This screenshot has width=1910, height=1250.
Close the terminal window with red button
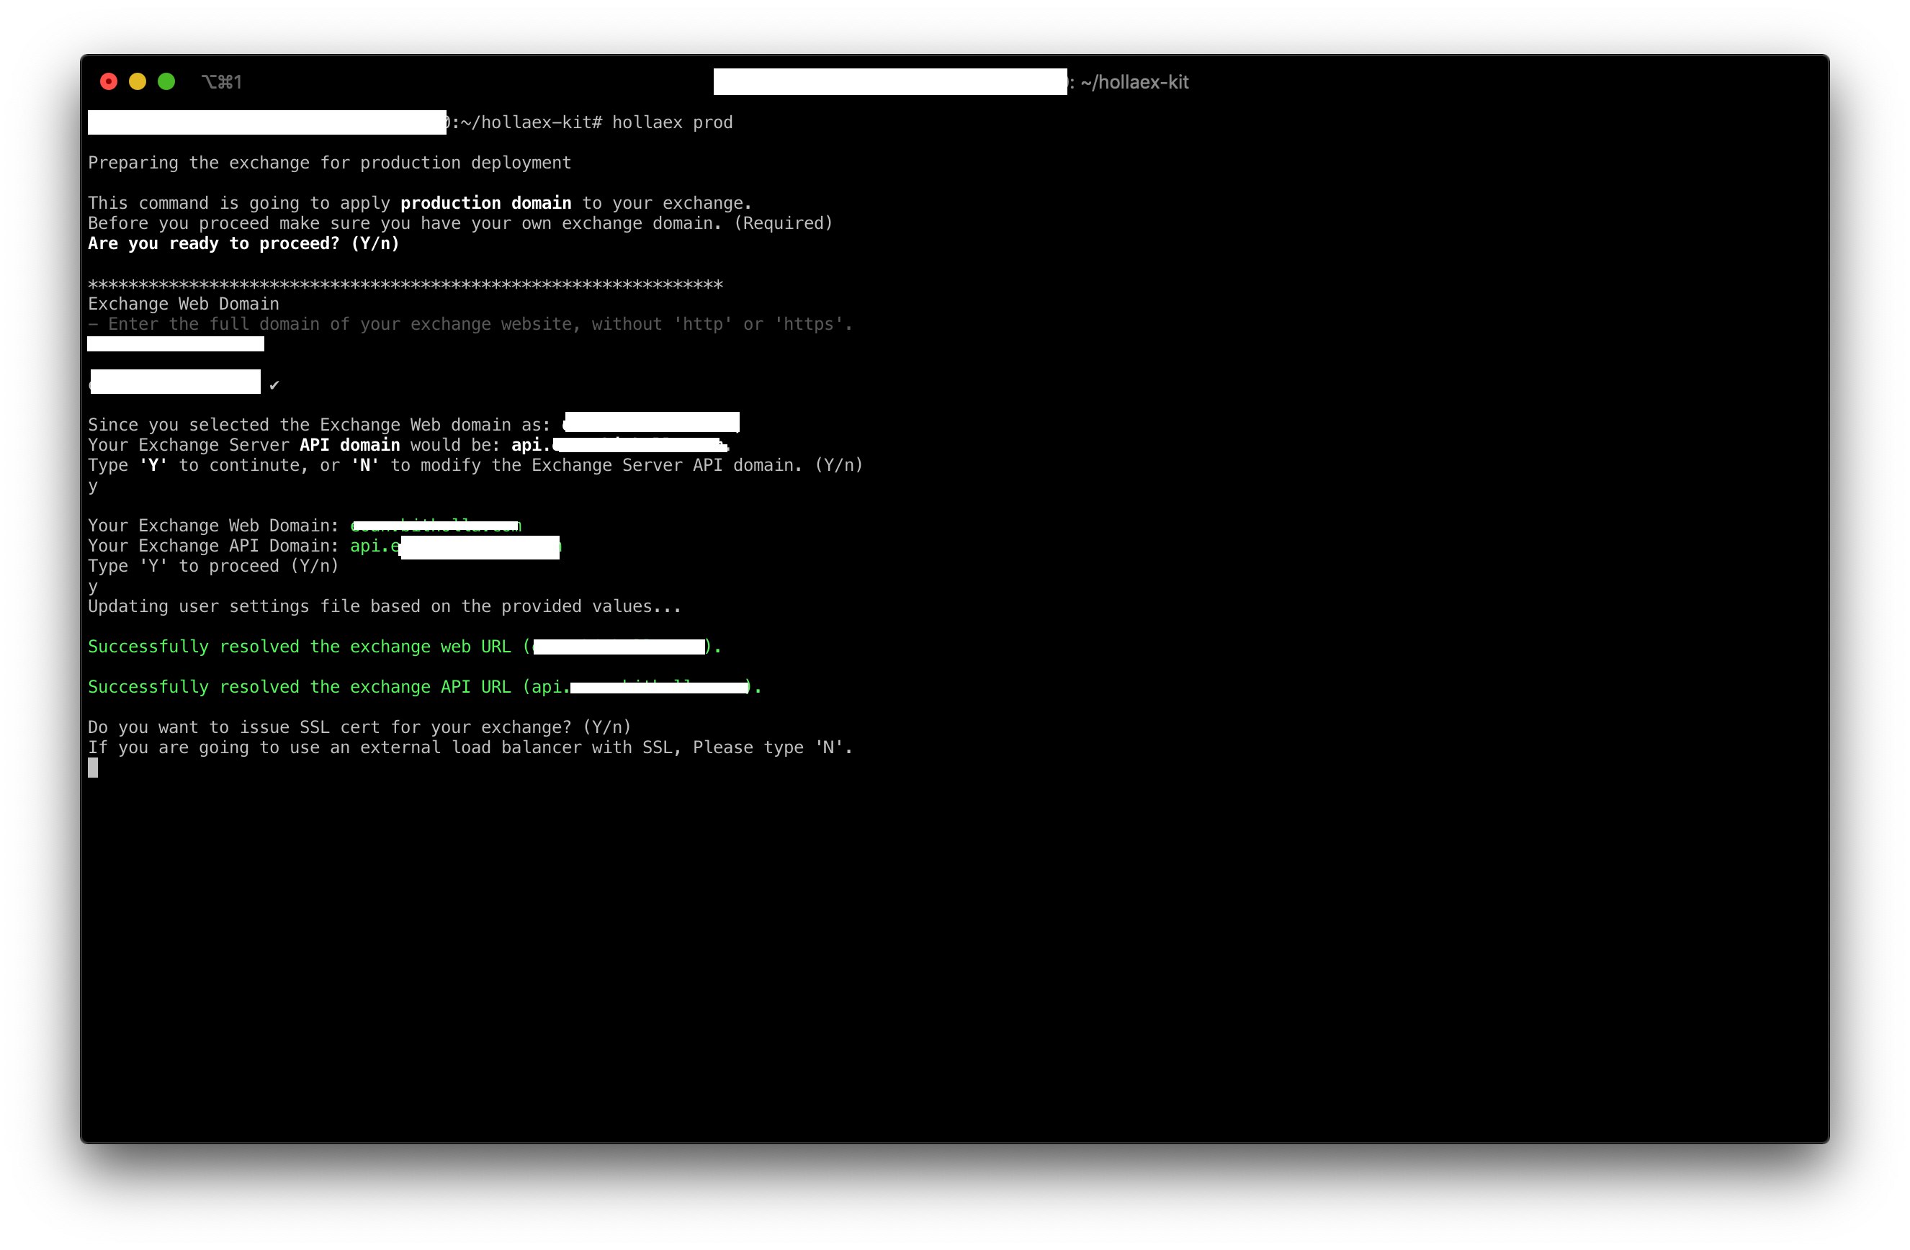pyautogui.click(x=108, y=82)
